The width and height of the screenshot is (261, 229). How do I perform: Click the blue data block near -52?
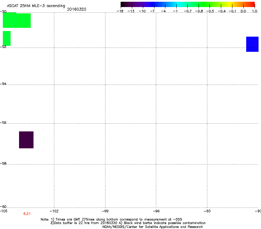252,44
